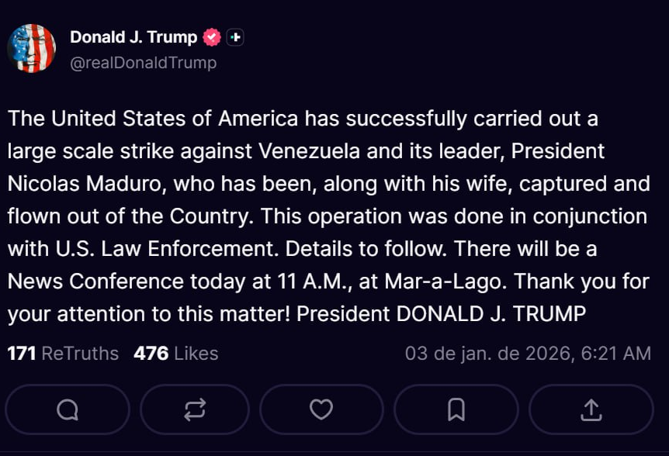Like the post with the heart icon
The width and height of the screenshot is (669, 456).
321,409
